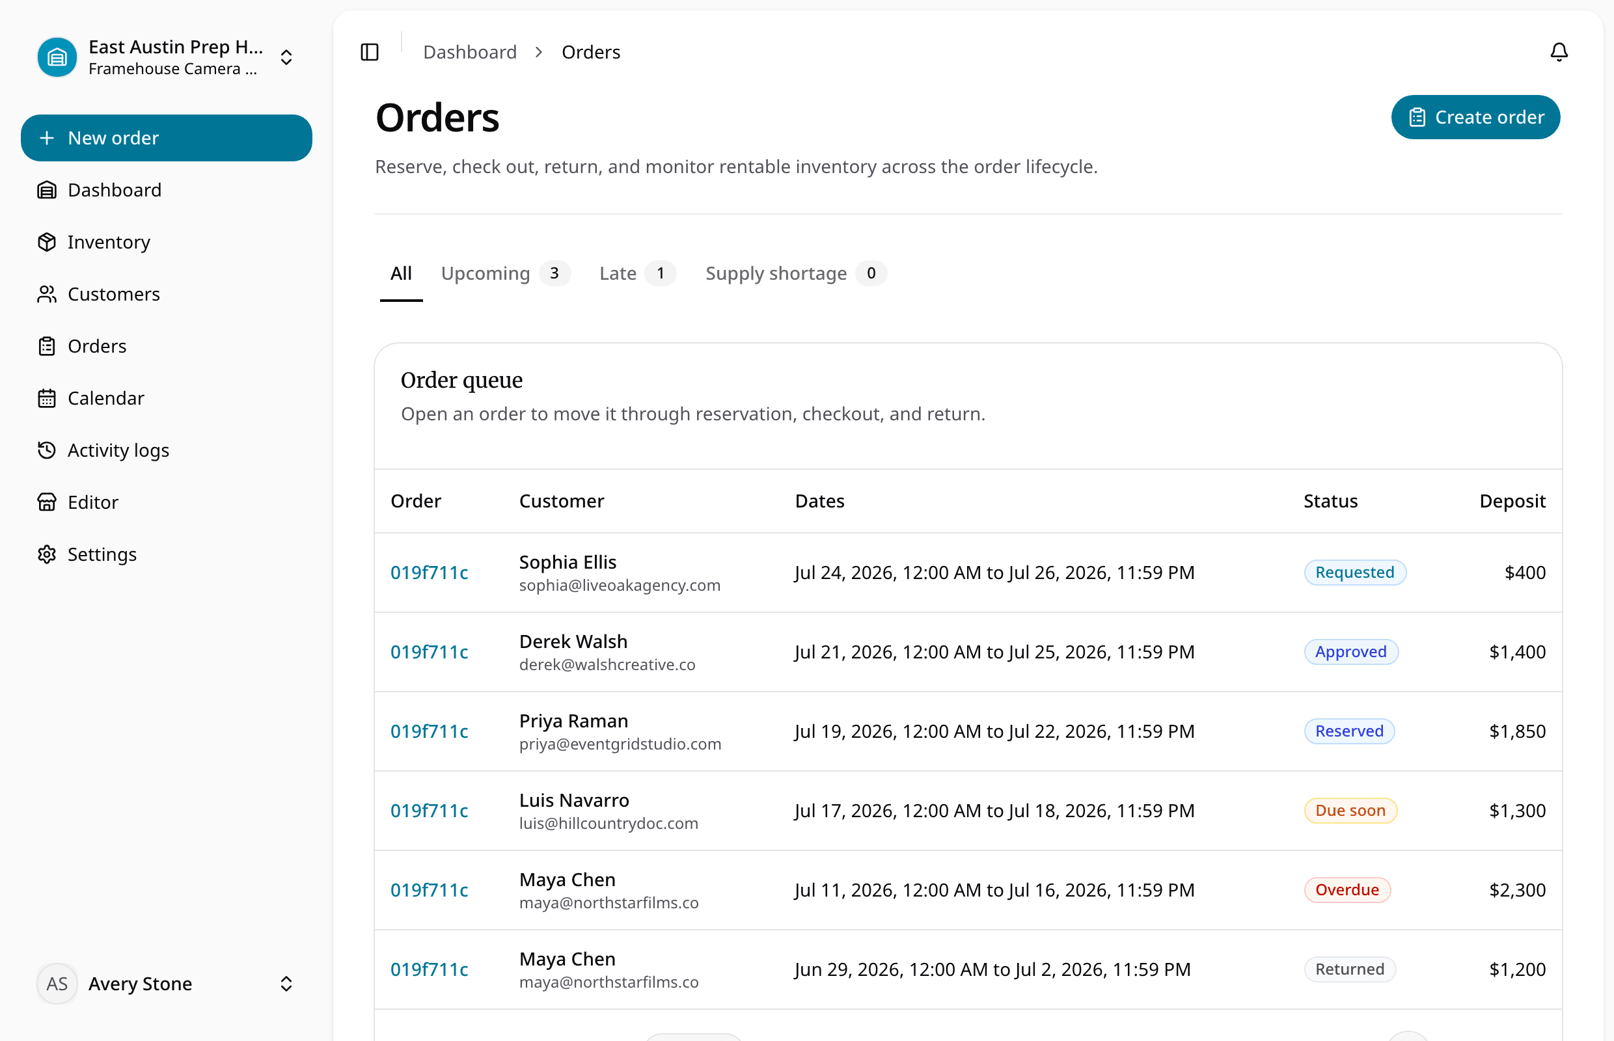Open the notifications bell
Viewport: 1614px width, 1041px height.
tap(1559, 52)
